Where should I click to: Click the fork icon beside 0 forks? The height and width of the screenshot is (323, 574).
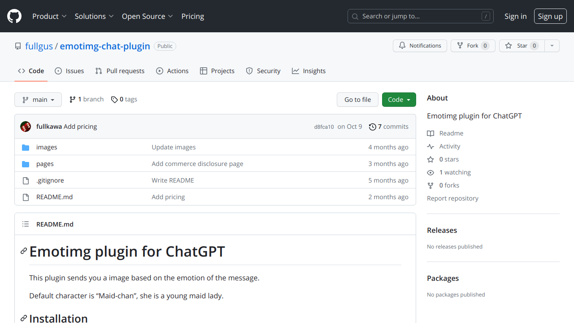(430, 185)
